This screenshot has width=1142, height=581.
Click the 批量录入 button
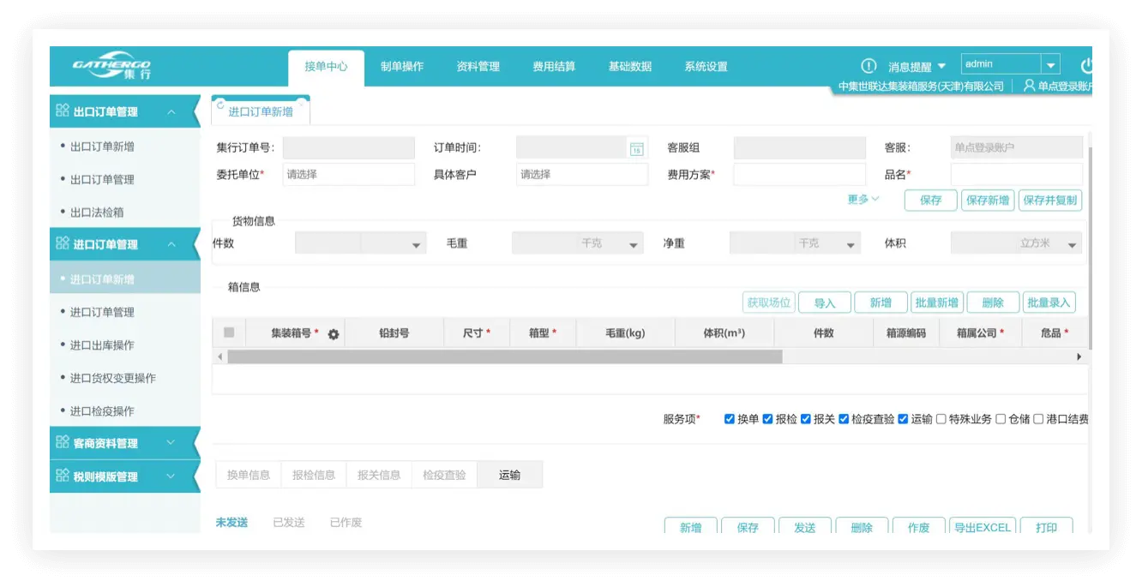[x=1049, y=302]
